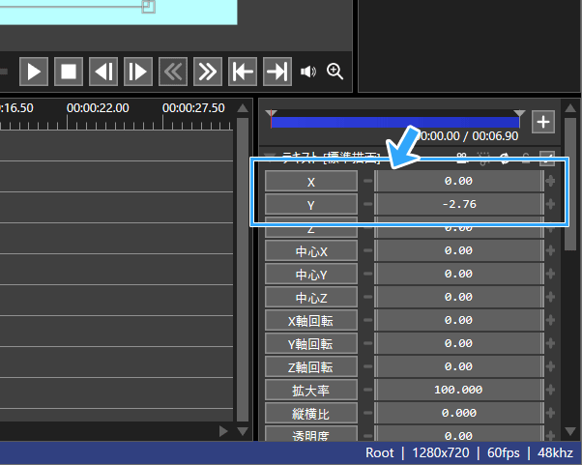This screenshot has width=582, height=465.
Task: Click the 透明度 parameter button
Action: pyautogui.click(x=311, y=433)
